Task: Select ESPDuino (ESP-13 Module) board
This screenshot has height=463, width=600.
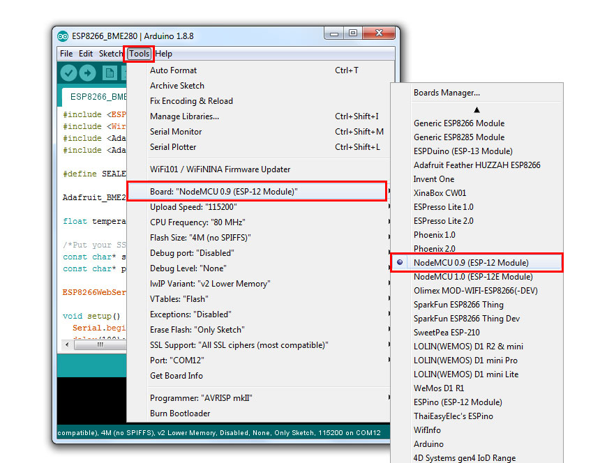Action: pos(477,151)
